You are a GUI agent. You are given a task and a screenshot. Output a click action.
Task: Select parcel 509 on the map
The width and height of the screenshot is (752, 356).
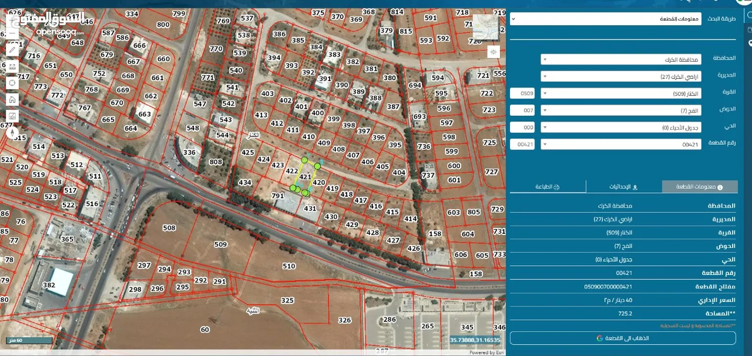pyautogui.click(x=221, y=244)
